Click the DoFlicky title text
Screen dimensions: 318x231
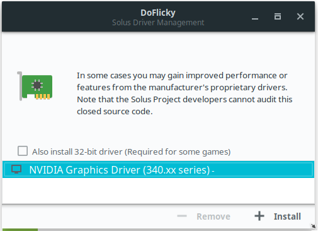tap(158, 13)
